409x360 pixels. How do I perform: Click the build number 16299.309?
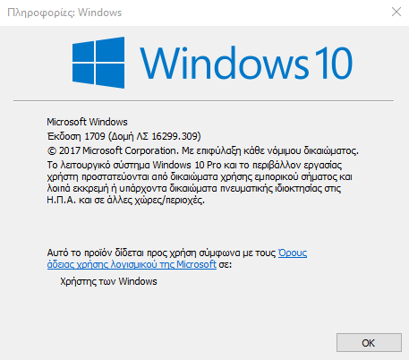coord(175,136)
